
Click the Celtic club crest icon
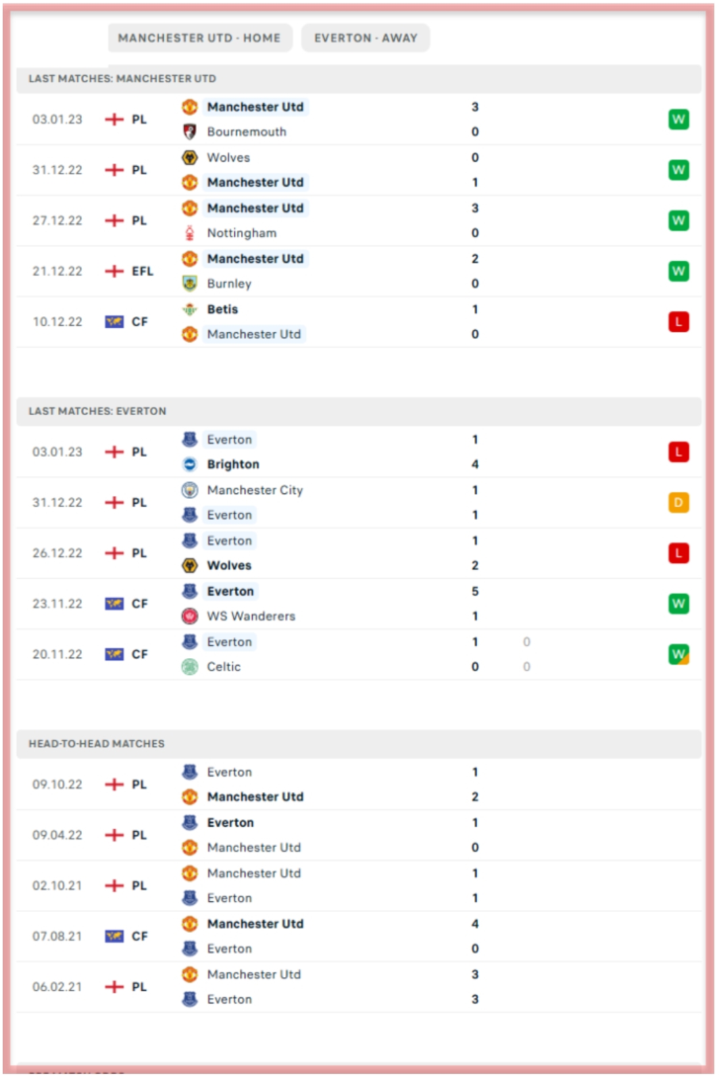190,667
